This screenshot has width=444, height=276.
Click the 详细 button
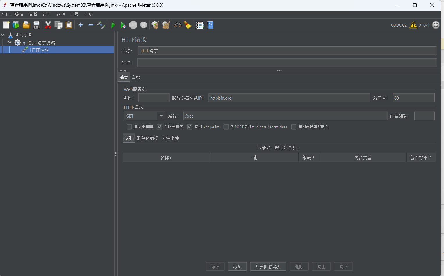(215, 267)
